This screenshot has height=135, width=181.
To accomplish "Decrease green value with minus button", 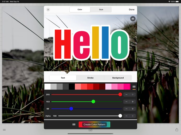I will [x=126, y=102].
